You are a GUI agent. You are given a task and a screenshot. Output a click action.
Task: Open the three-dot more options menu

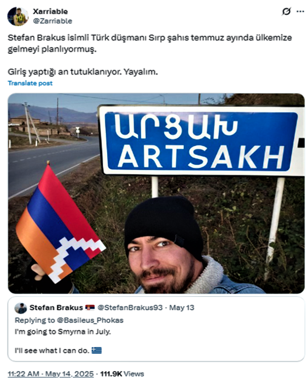click(300, 11)
